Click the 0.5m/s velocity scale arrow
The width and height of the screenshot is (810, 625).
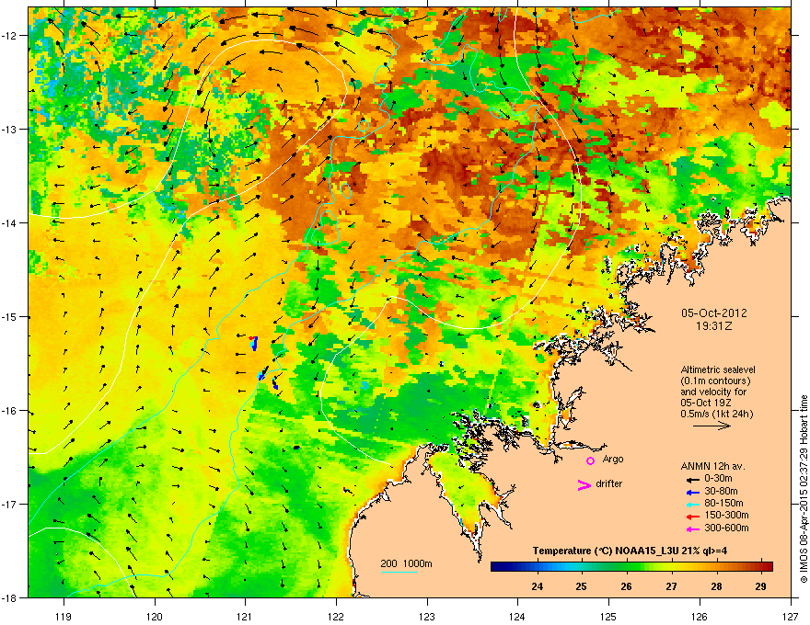712,426
